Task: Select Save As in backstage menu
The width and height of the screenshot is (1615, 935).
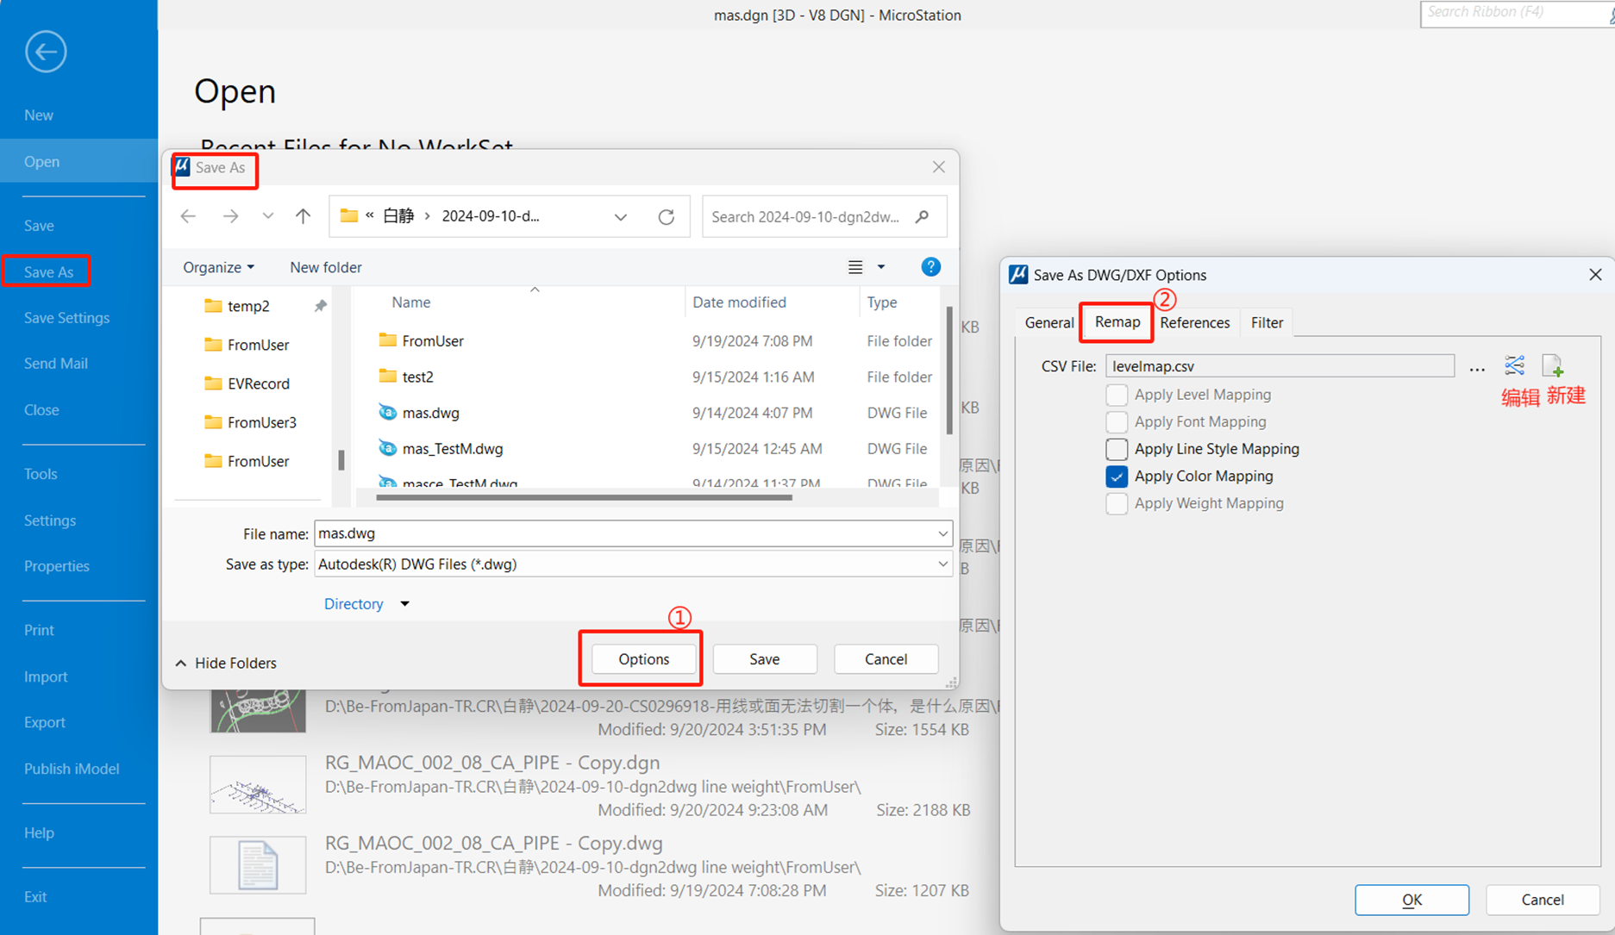Action: (x=49, y=272)
